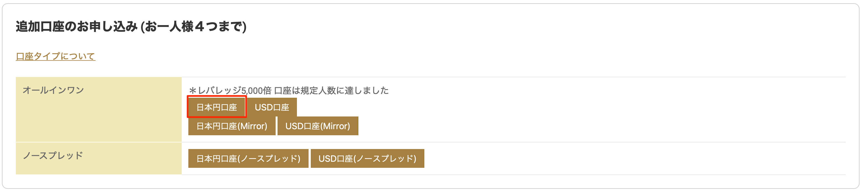
Task: Click the (お一人様４つまで) text in heading
Action: [193, 26]
